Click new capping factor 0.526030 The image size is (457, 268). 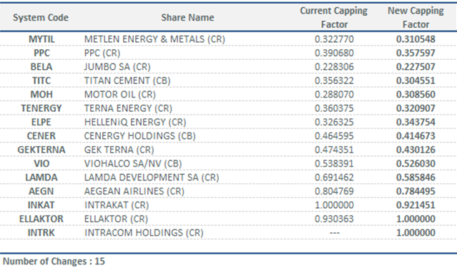point(416,163)
